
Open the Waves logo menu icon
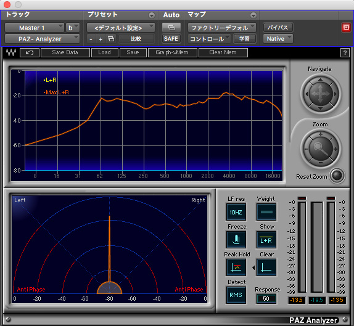coord(11,52)
